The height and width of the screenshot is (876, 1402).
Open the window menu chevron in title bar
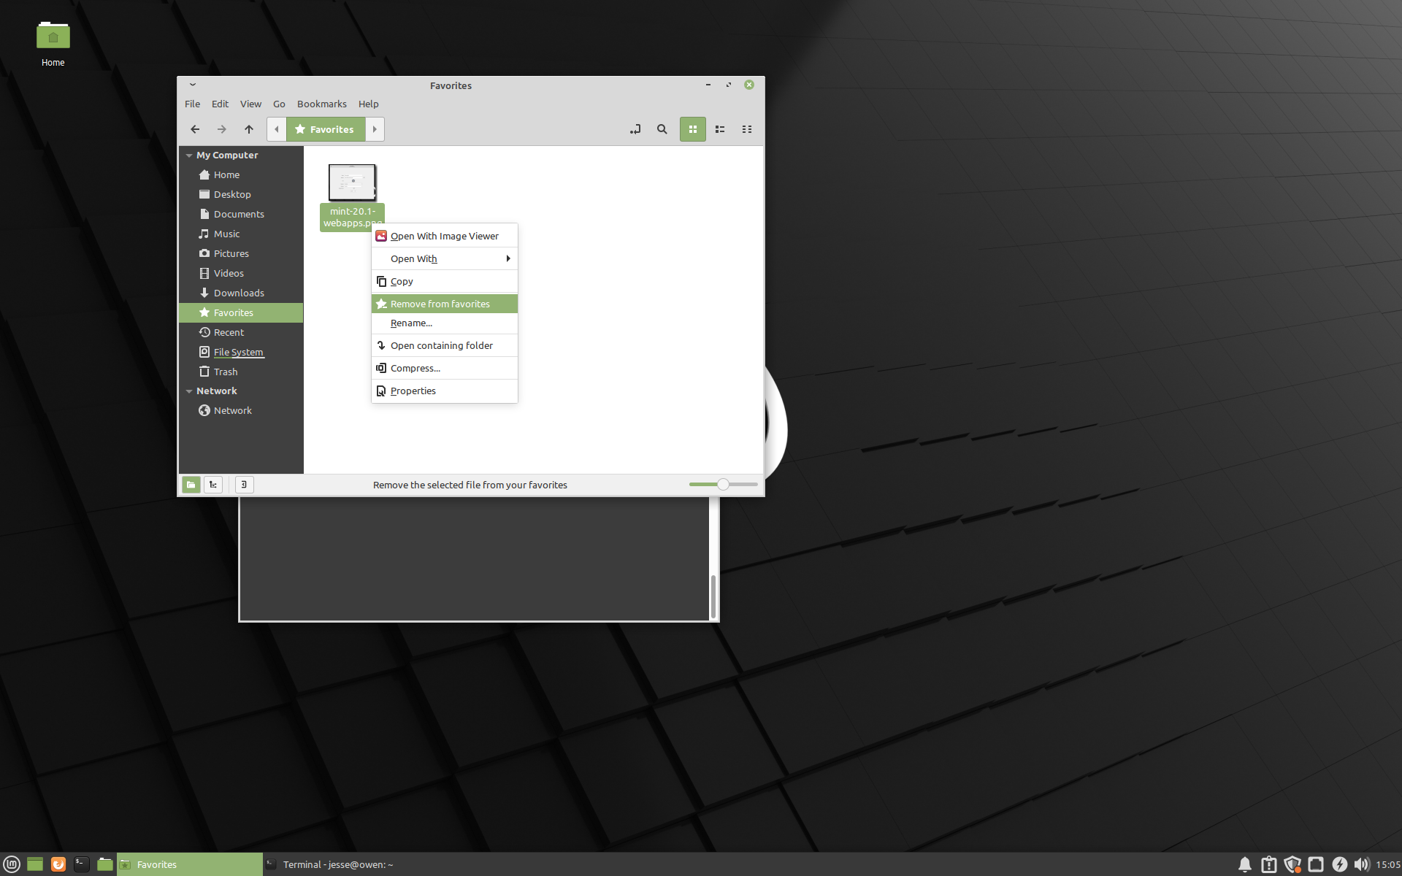(193, 85)
